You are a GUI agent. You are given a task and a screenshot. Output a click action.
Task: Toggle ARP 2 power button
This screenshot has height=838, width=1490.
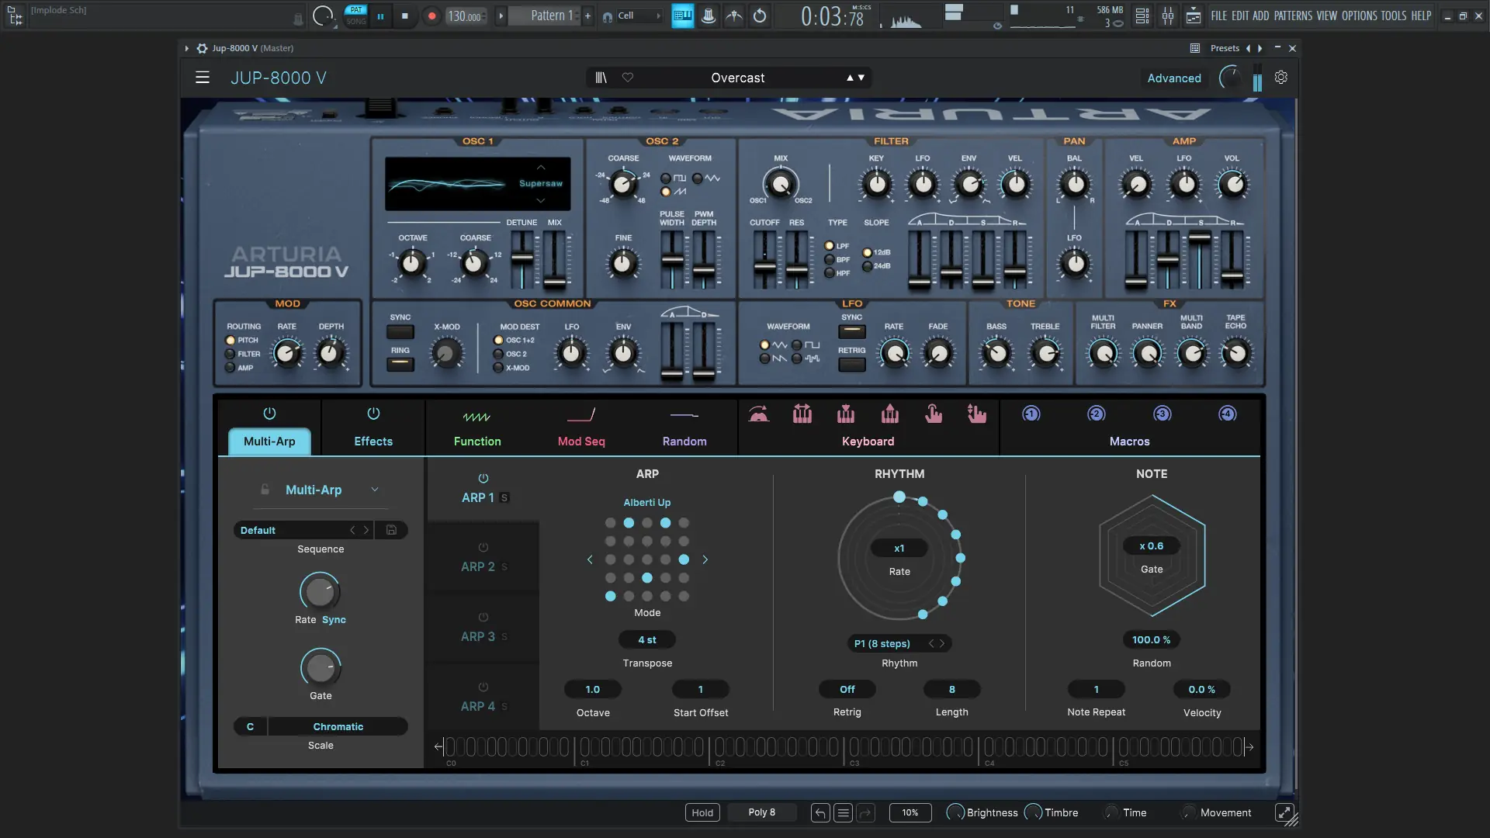coord(483,547)
